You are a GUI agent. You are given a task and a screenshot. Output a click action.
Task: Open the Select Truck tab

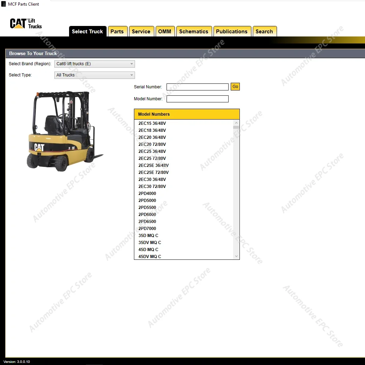tap(87, 32)
